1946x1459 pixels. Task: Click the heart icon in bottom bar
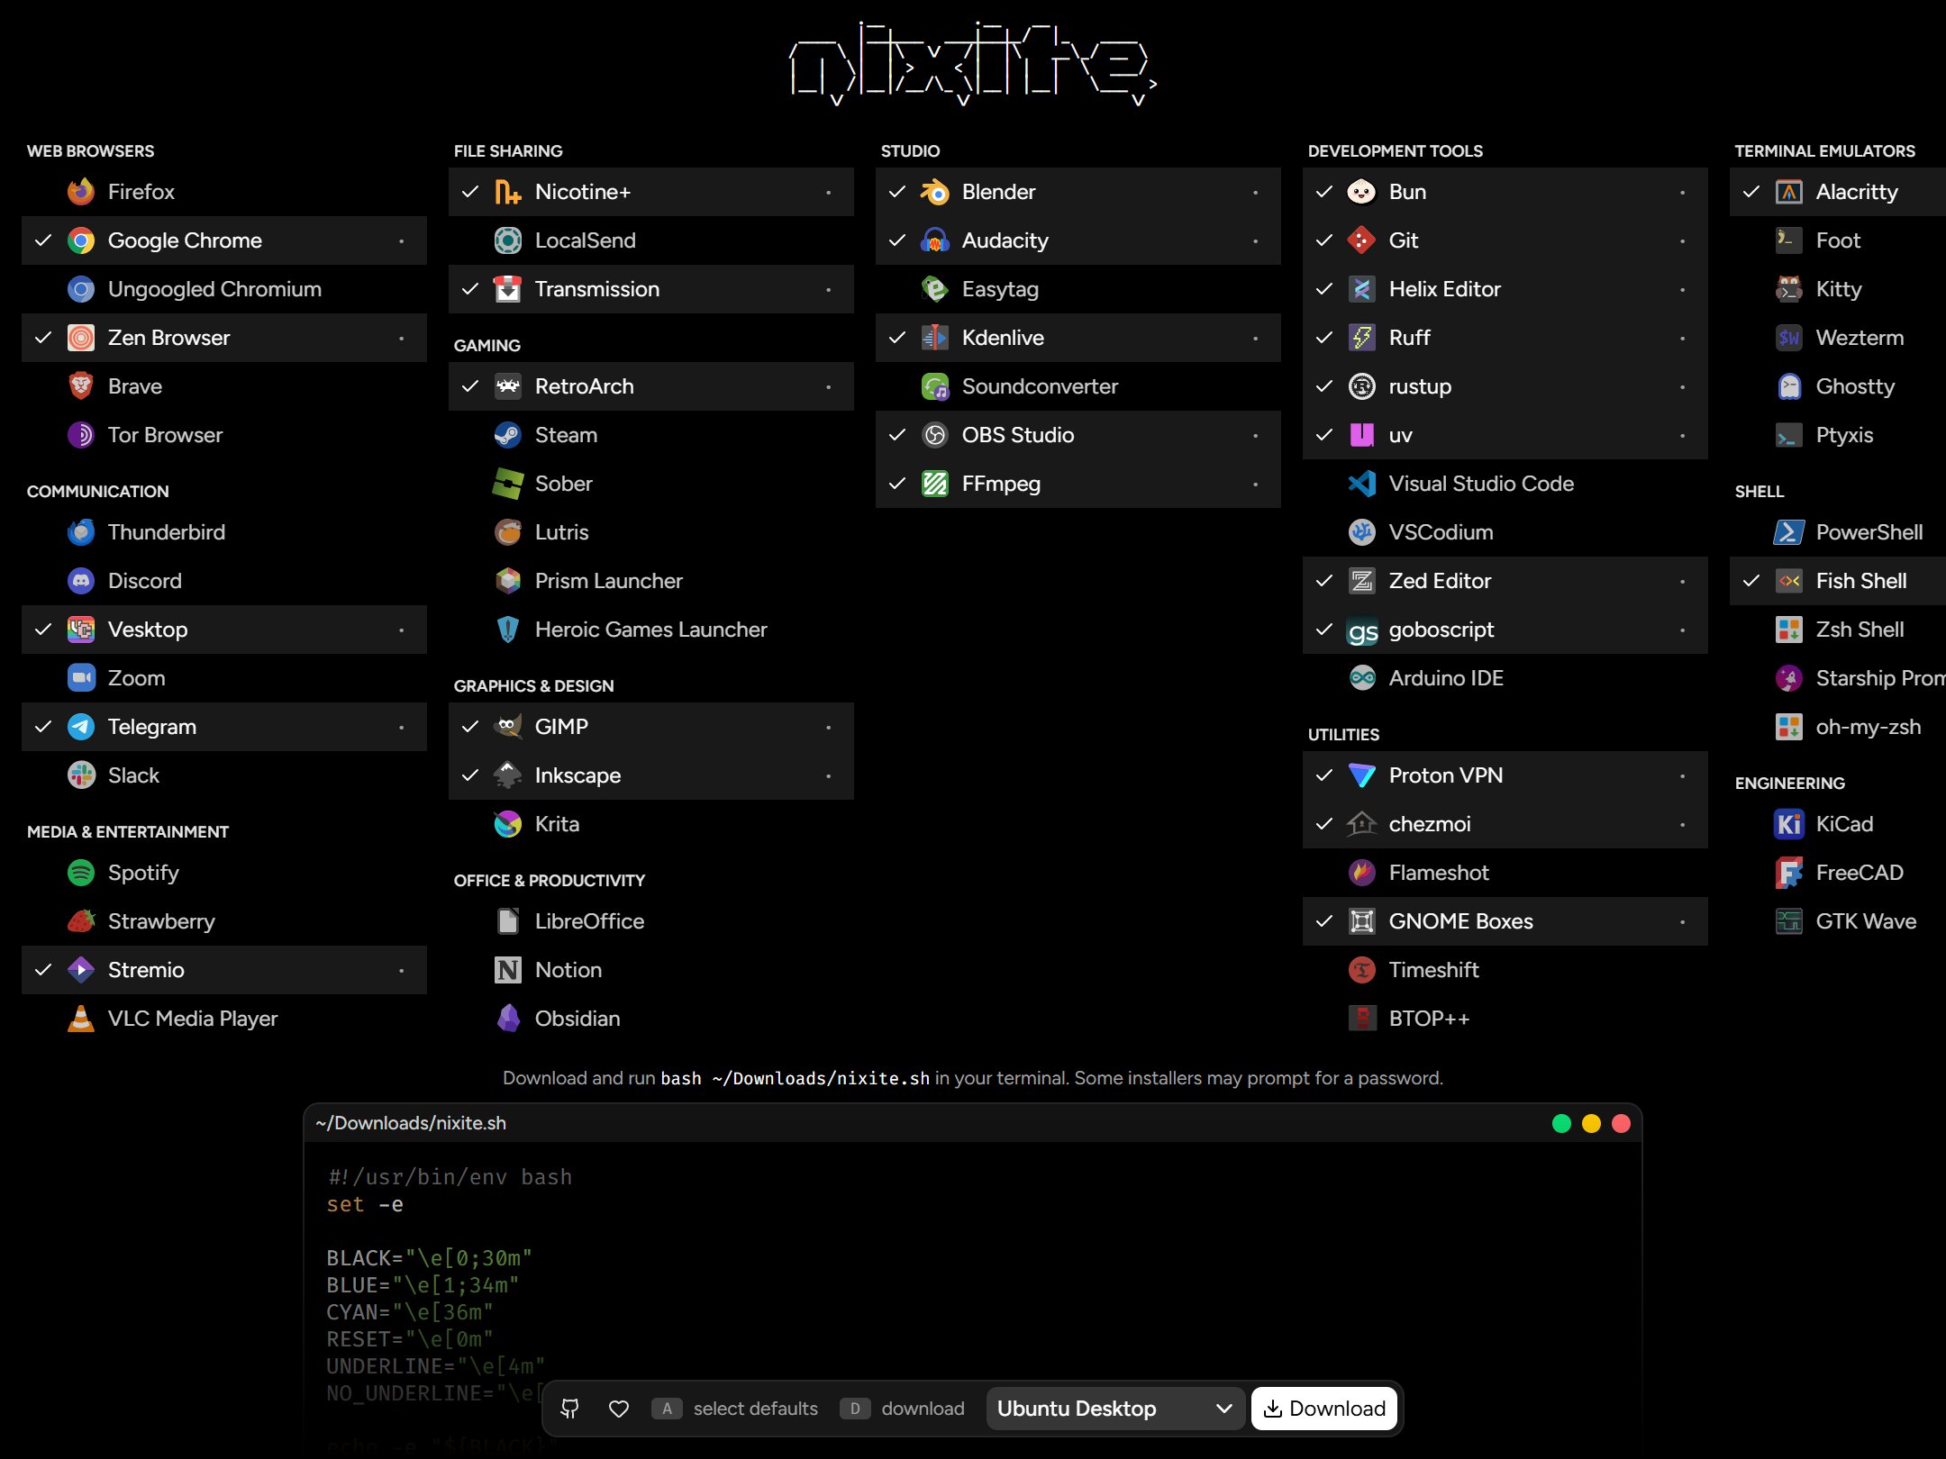point(619,1409)
